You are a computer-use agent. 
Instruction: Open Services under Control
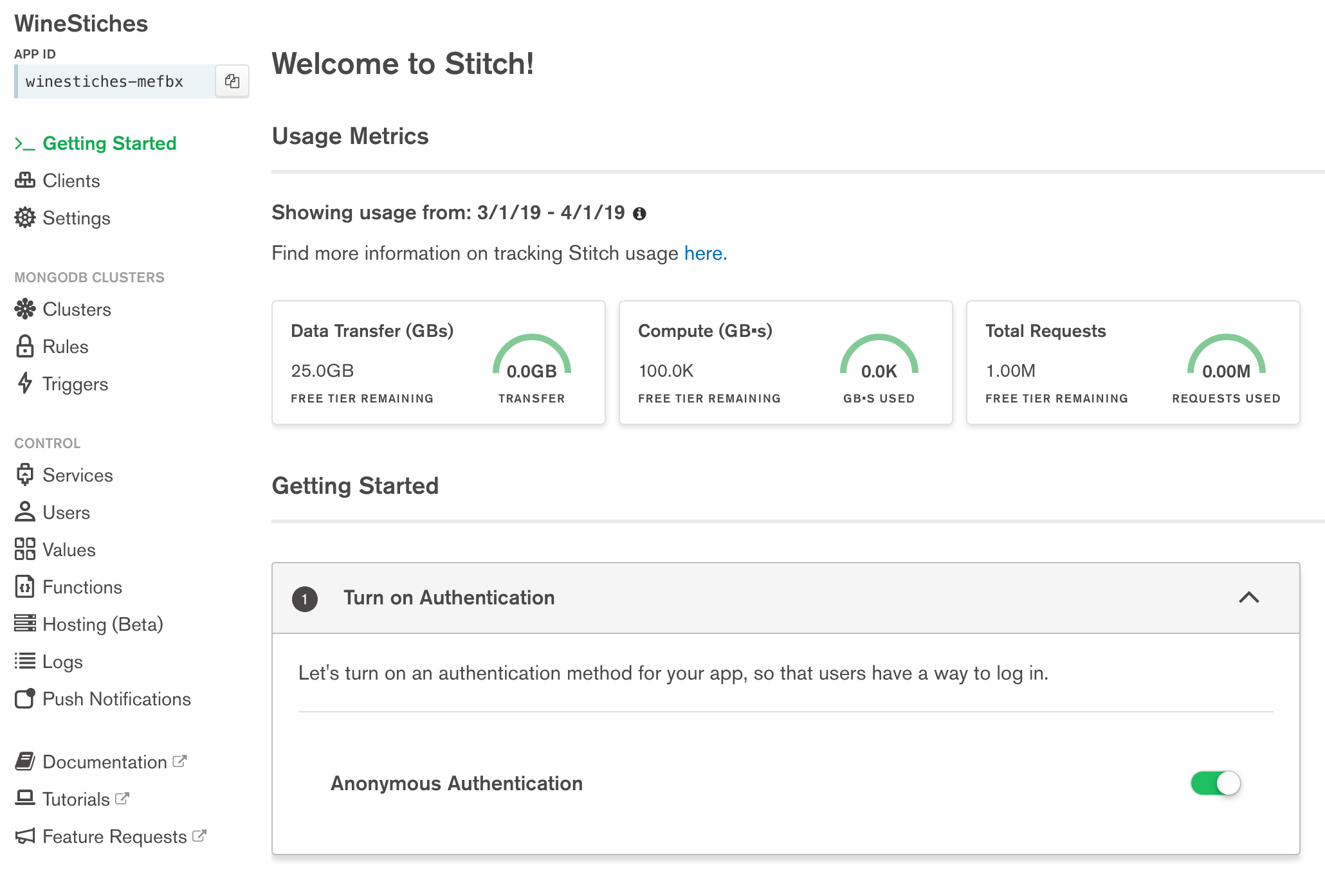pos(78,475)
